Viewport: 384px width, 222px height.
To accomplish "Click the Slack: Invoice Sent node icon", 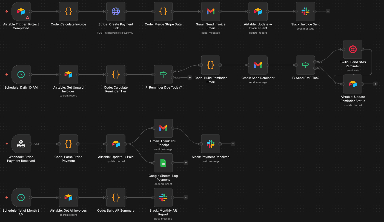I will tap(305, 11).
